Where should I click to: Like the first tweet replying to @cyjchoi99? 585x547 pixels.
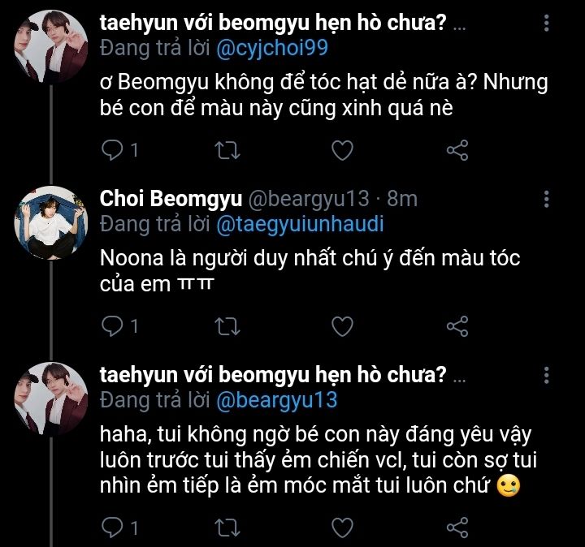343,150
